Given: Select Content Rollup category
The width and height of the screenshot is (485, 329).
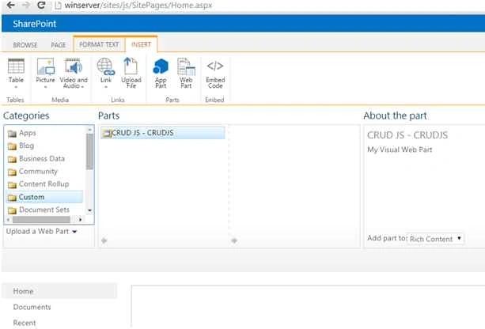Looking at the screenshot, I should 44,184.
